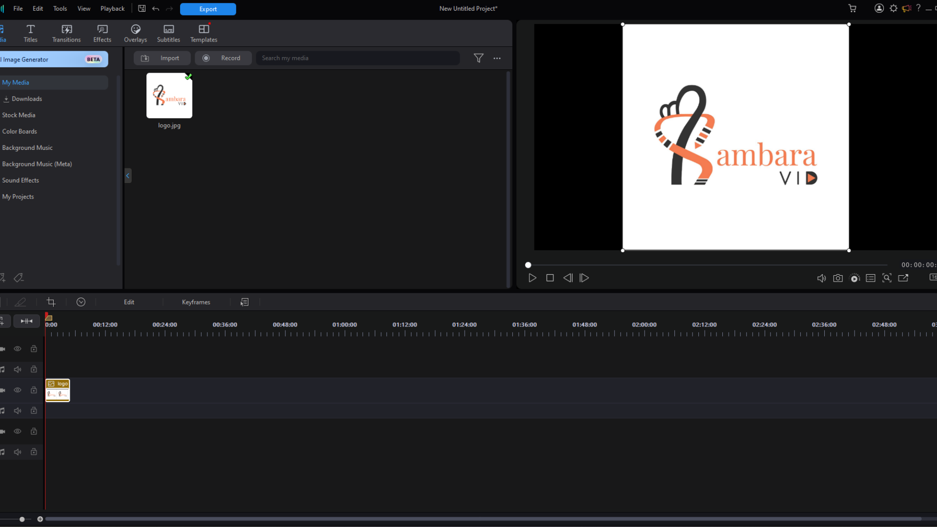Step to the previous frame

click(x=568, y=278)
